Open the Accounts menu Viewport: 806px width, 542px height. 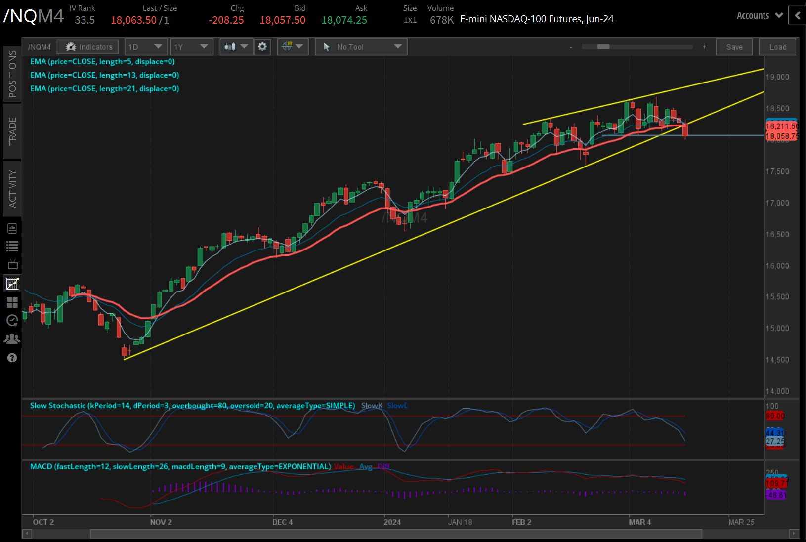(759, 15)
